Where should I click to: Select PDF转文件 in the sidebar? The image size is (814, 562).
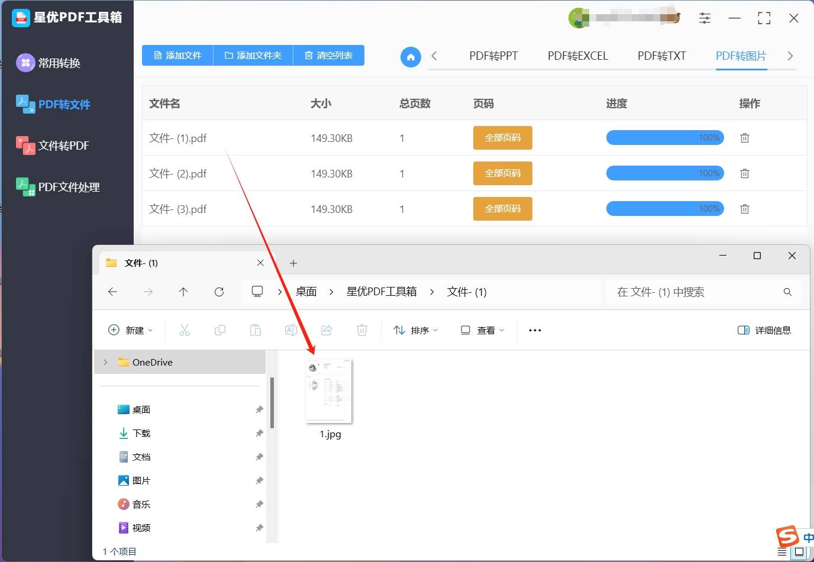tap(53, 104)
